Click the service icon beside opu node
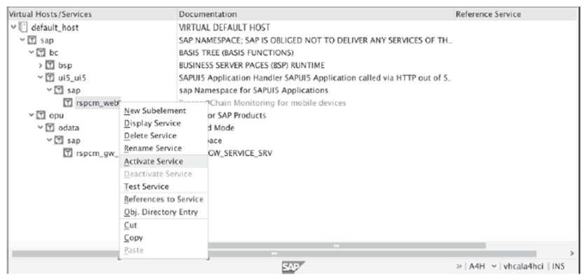This screenshot has height=280, width=588. pos(41,115)
